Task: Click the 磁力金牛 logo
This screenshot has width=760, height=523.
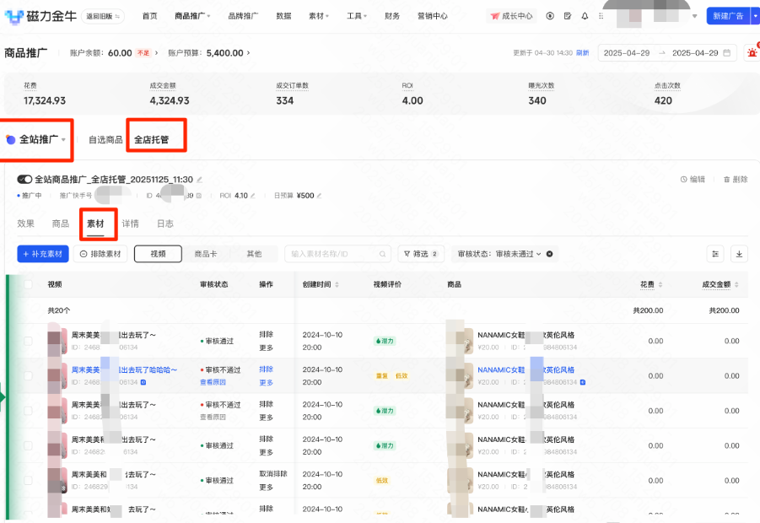Action: tap(40, 16)
